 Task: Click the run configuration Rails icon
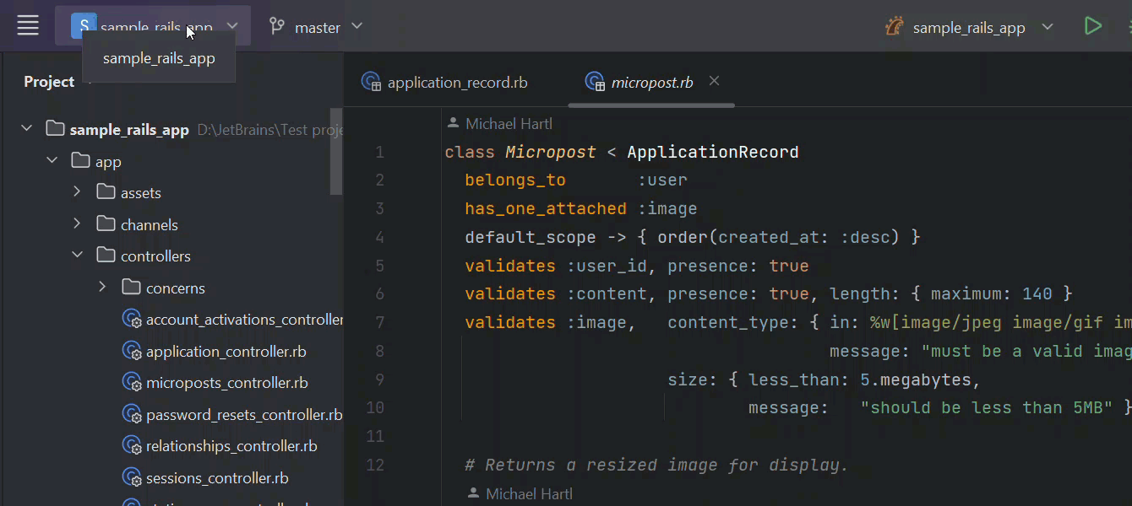pyautogui.click(x=895, y=27)
